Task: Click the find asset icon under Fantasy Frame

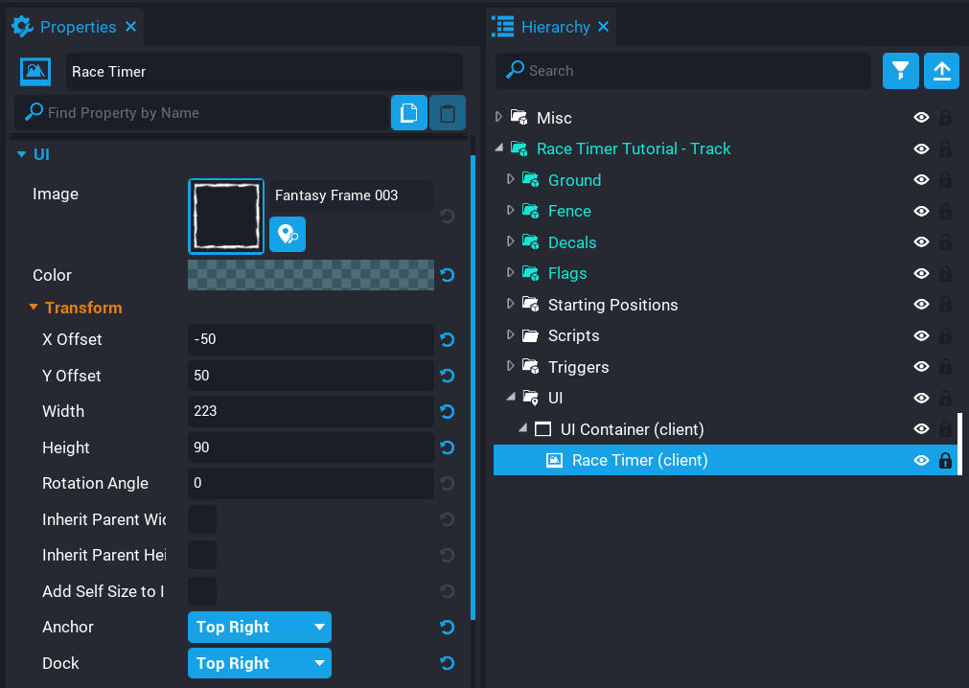Action: click(288, 235)
